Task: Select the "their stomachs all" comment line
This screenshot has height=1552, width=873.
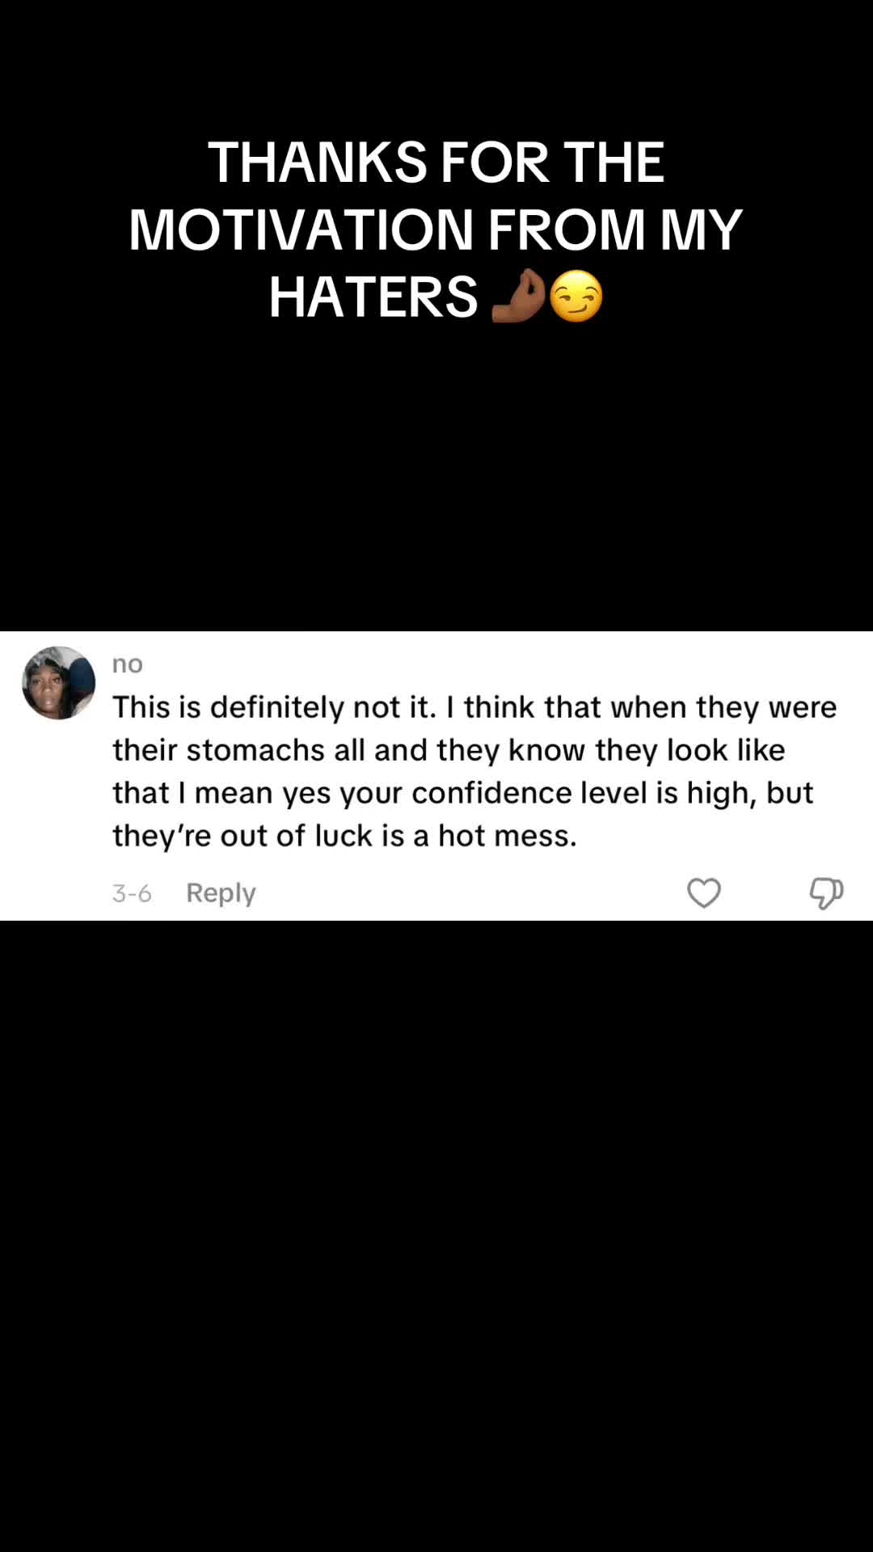Action: point(449,750)
